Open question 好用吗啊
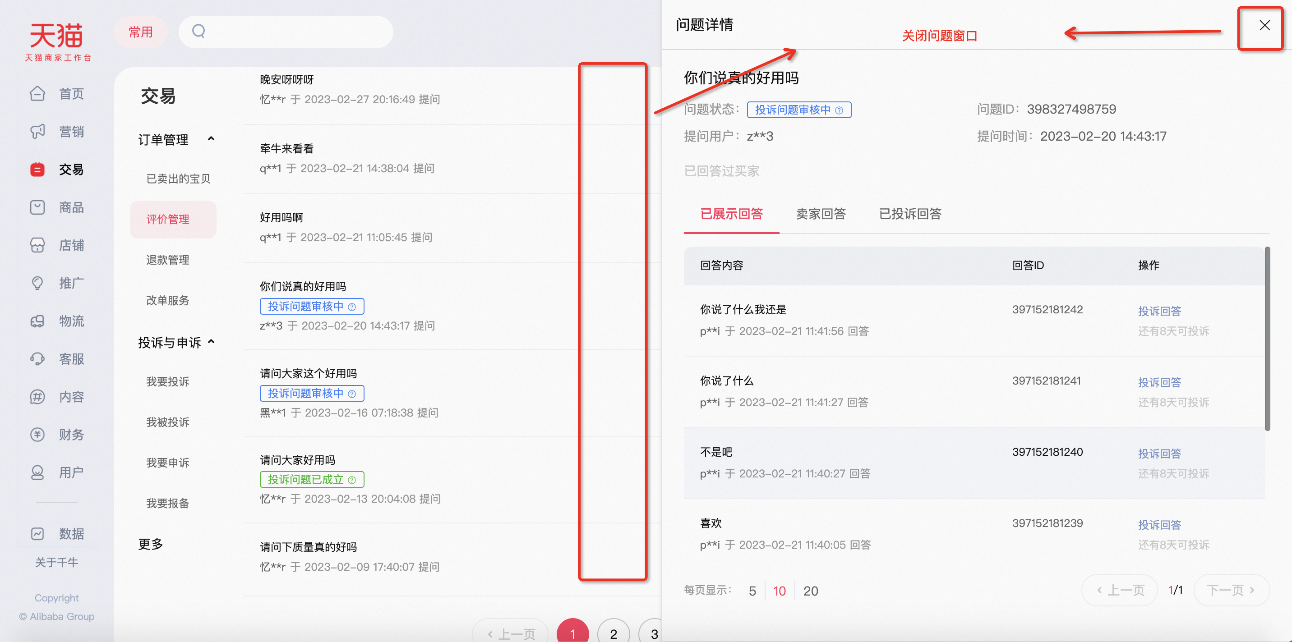 click(281, 218)
